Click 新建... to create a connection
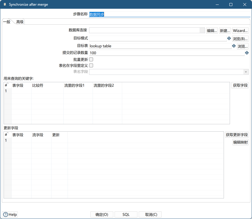The width and height of the screenshot is (252, 219). [x=225, y=30]
